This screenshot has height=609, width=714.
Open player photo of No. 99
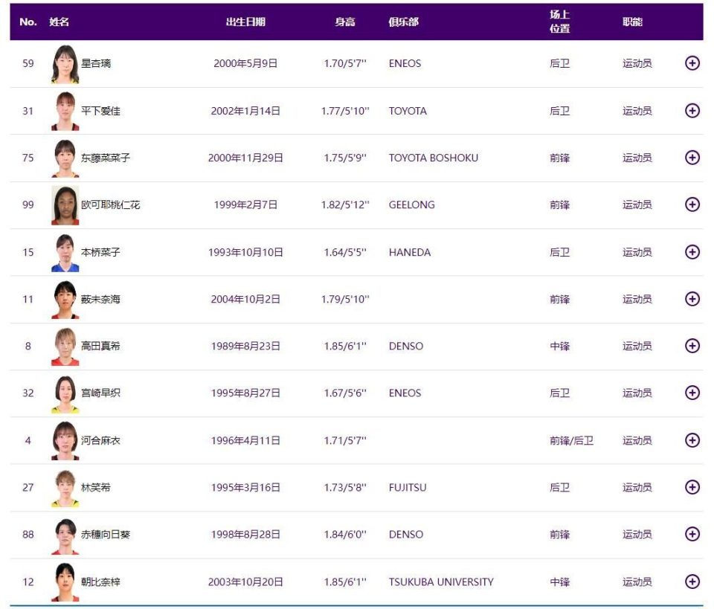[x=65, y=204]
